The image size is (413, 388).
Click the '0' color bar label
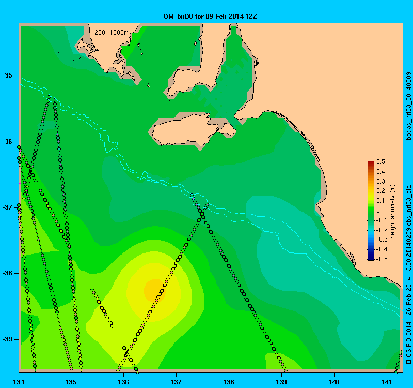coord(378,211)
